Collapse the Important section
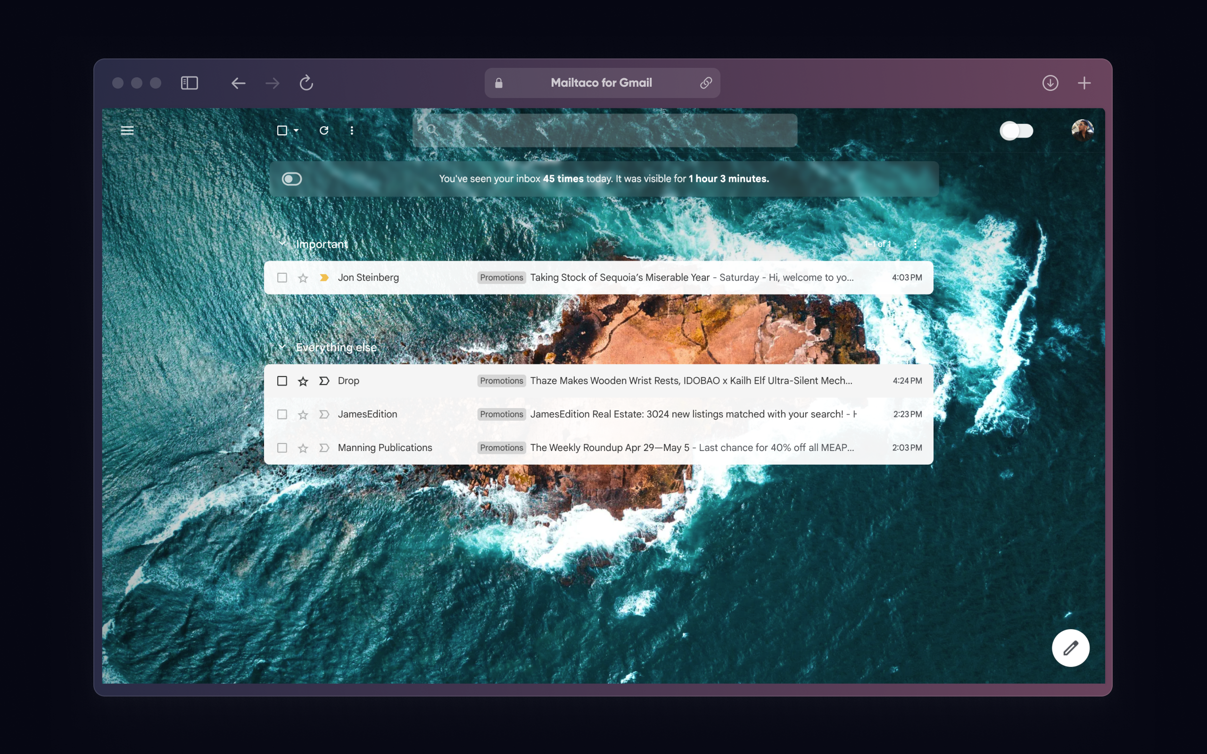Viewport: 1207px width, 754px height. [283, 244]
